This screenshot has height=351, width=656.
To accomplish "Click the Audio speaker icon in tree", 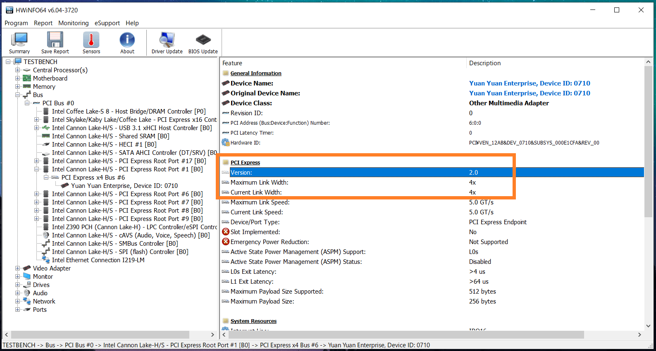I will tap(27, 293).
